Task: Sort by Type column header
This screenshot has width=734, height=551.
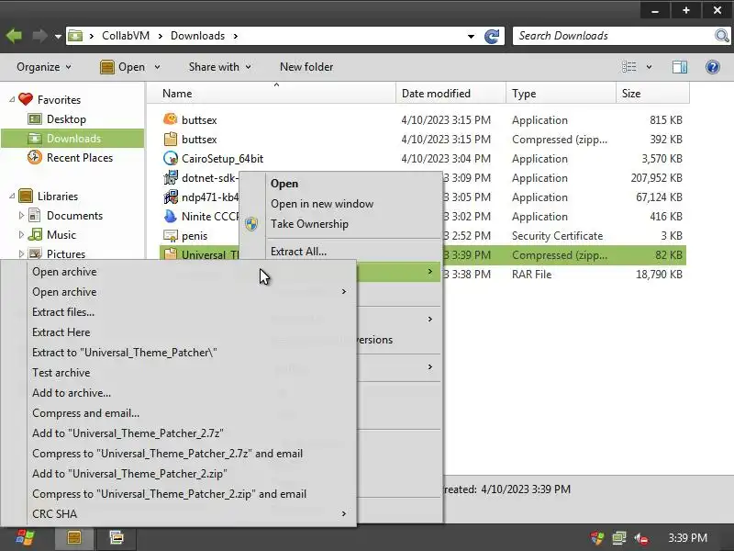Action: pos(561,94)
